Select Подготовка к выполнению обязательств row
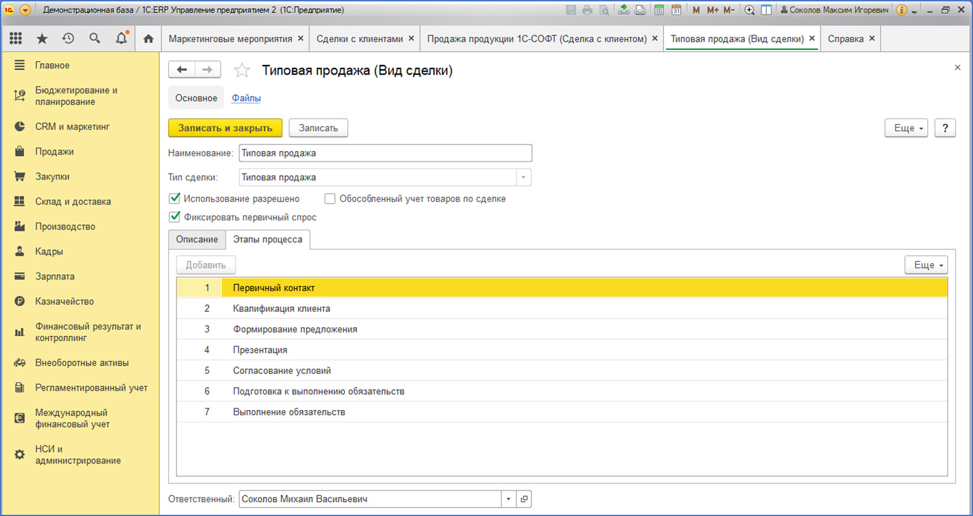 [x=562, y=391]
